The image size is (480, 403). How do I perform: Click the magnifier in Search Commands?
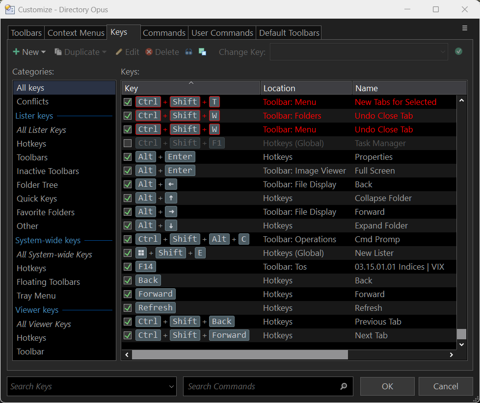point(344,386)
